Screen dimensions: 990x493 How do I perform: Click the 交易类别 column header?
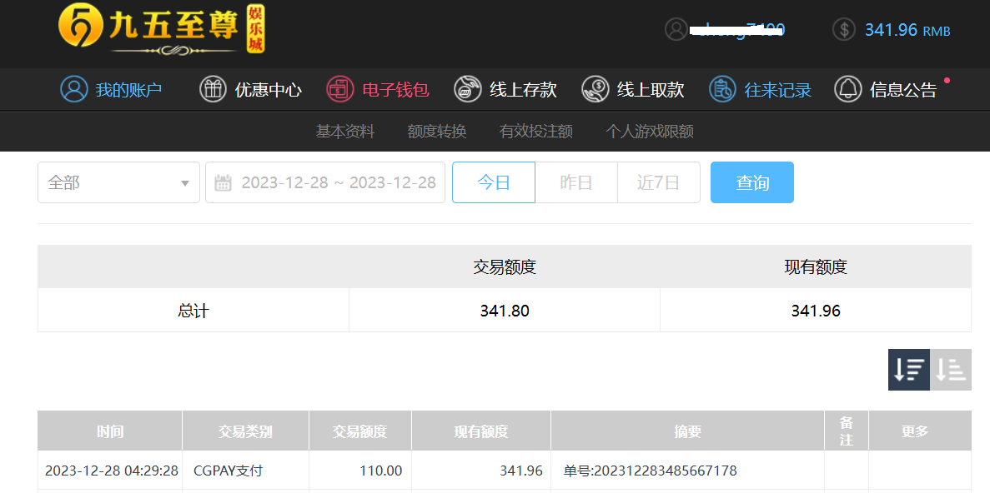point(245,431)
